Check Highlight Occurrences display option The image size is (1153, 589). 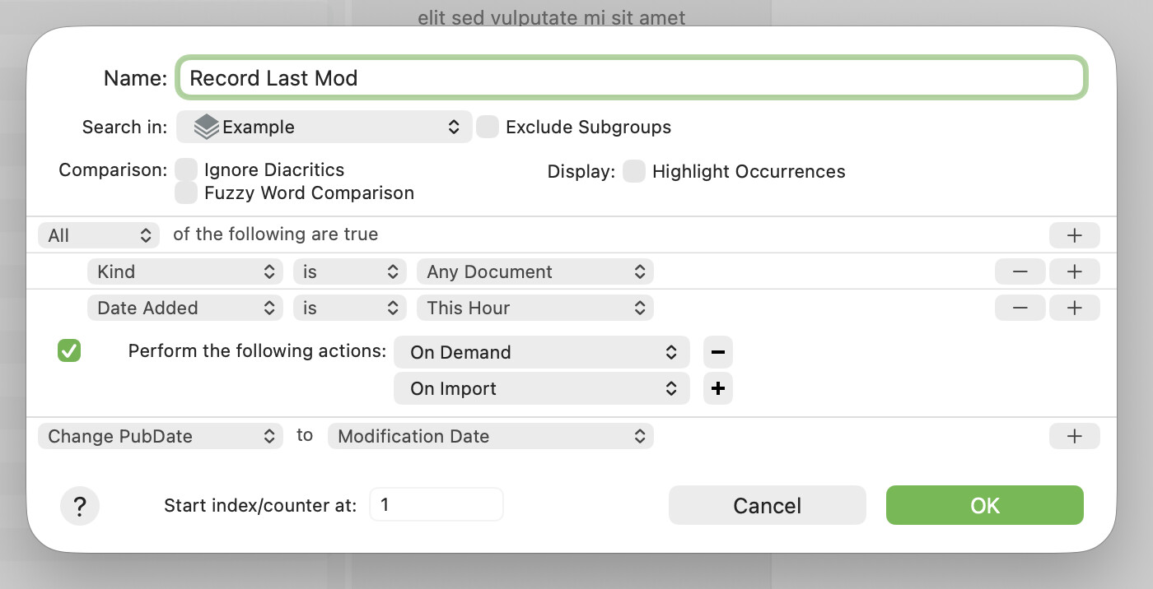click(x=634, y=171)
